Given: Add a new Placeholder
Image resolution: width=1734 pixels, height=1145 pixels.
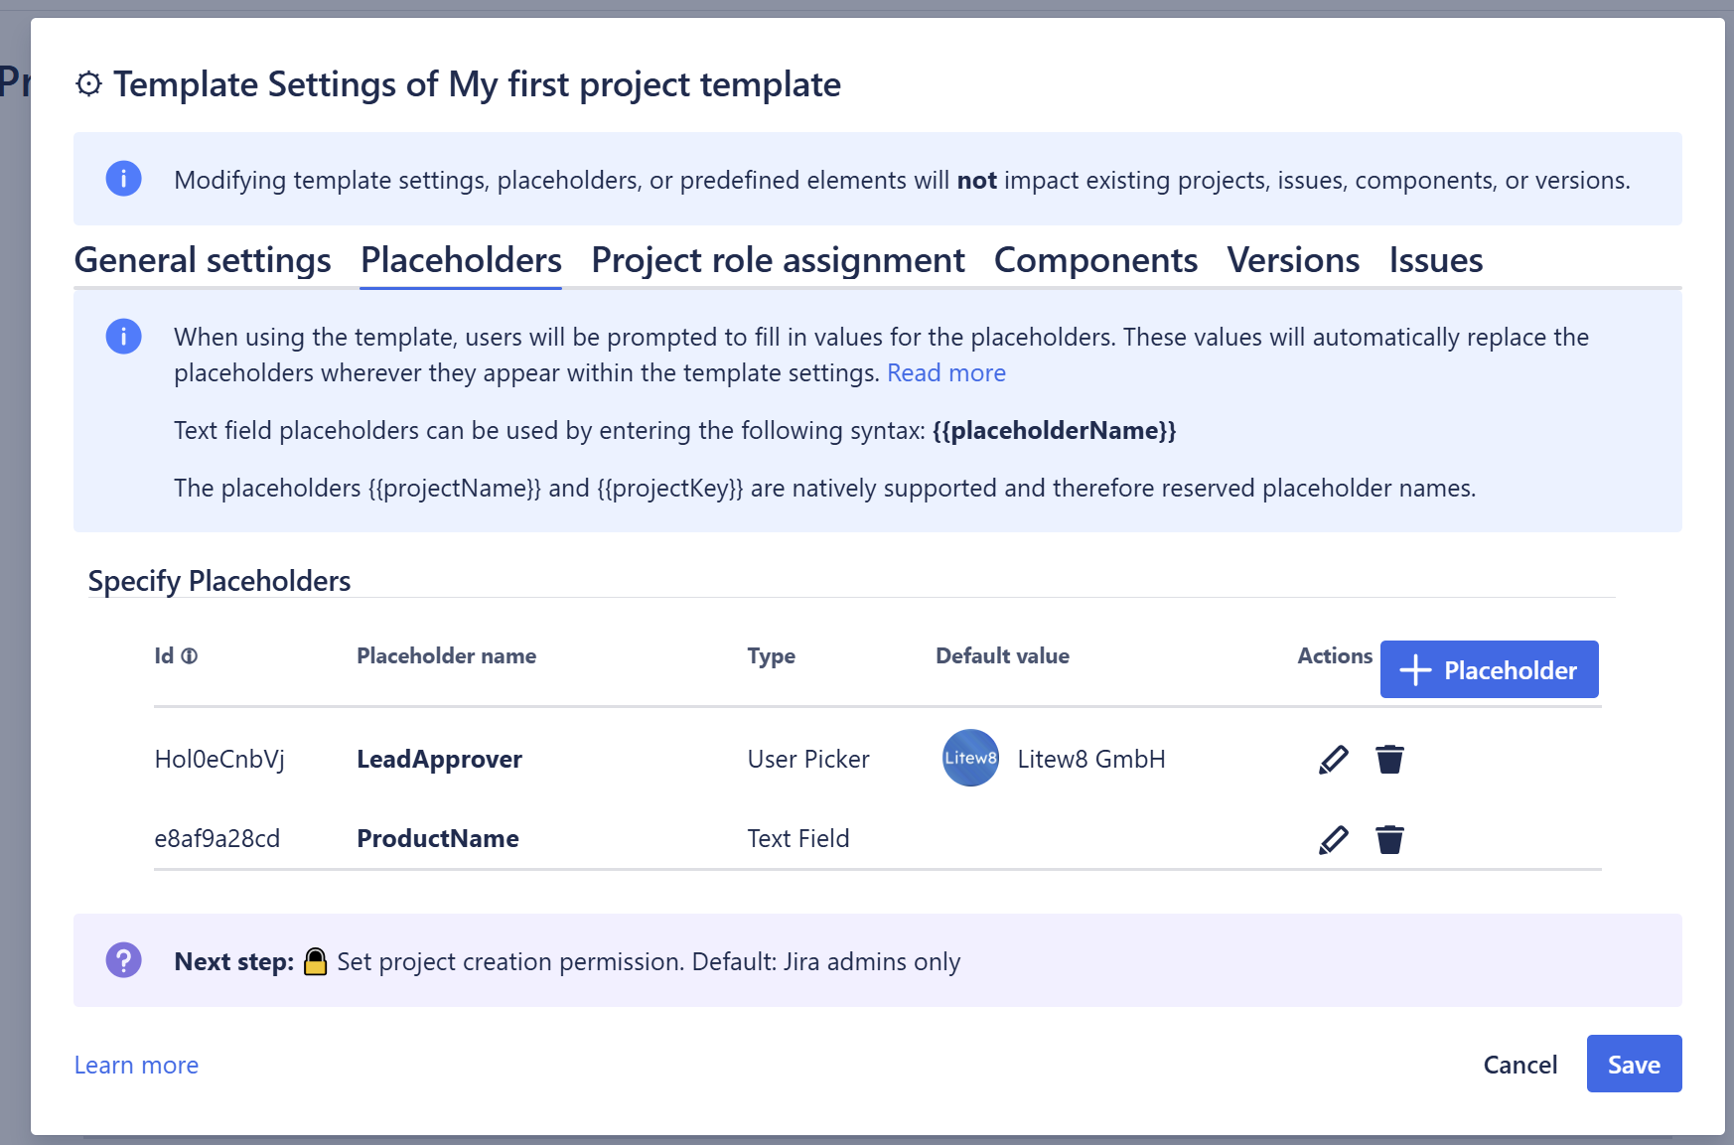Looking at the screenshot, I should click(x=1488, y=669).
